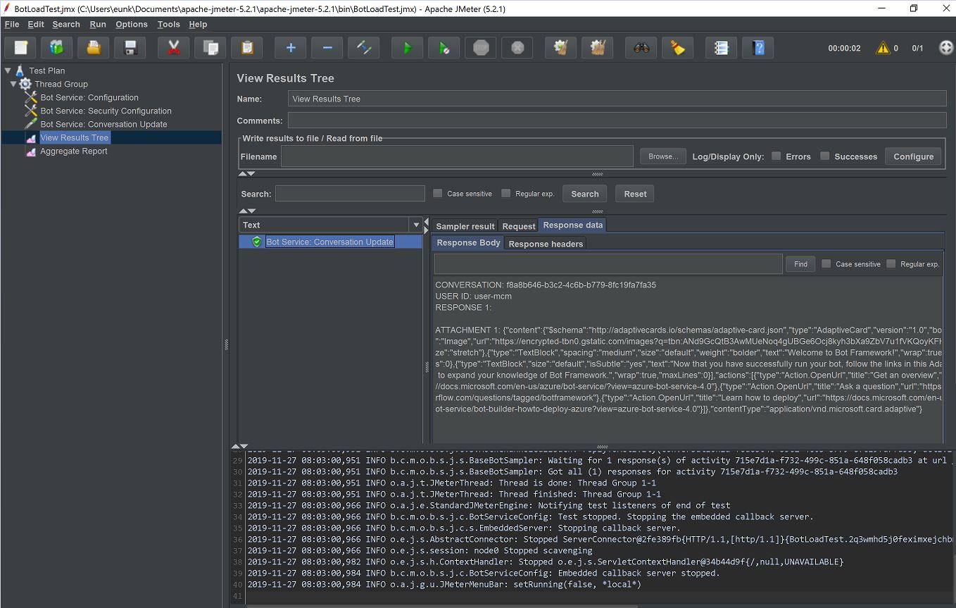This screenshot has height=608, width=956.
Task: Select the Response Body tab
Action: click(x=469, y=242)
